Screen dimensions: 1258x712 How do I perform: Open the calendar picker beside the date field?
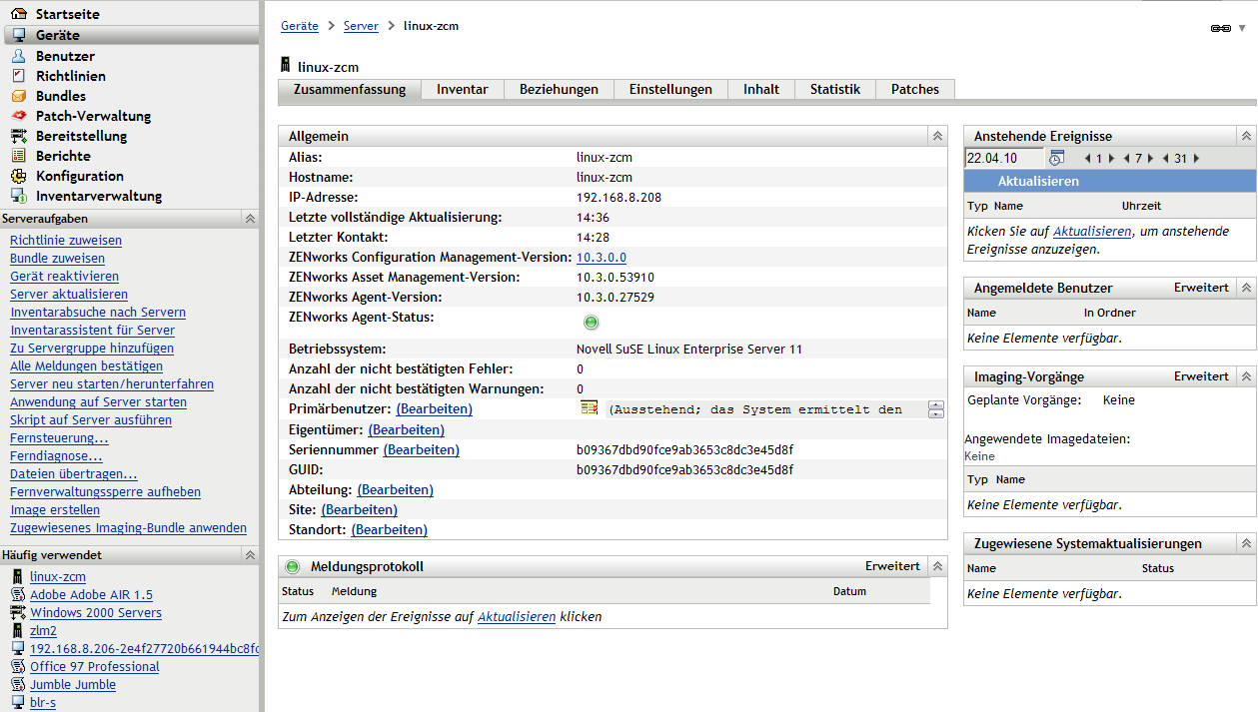coord(1056,158)
